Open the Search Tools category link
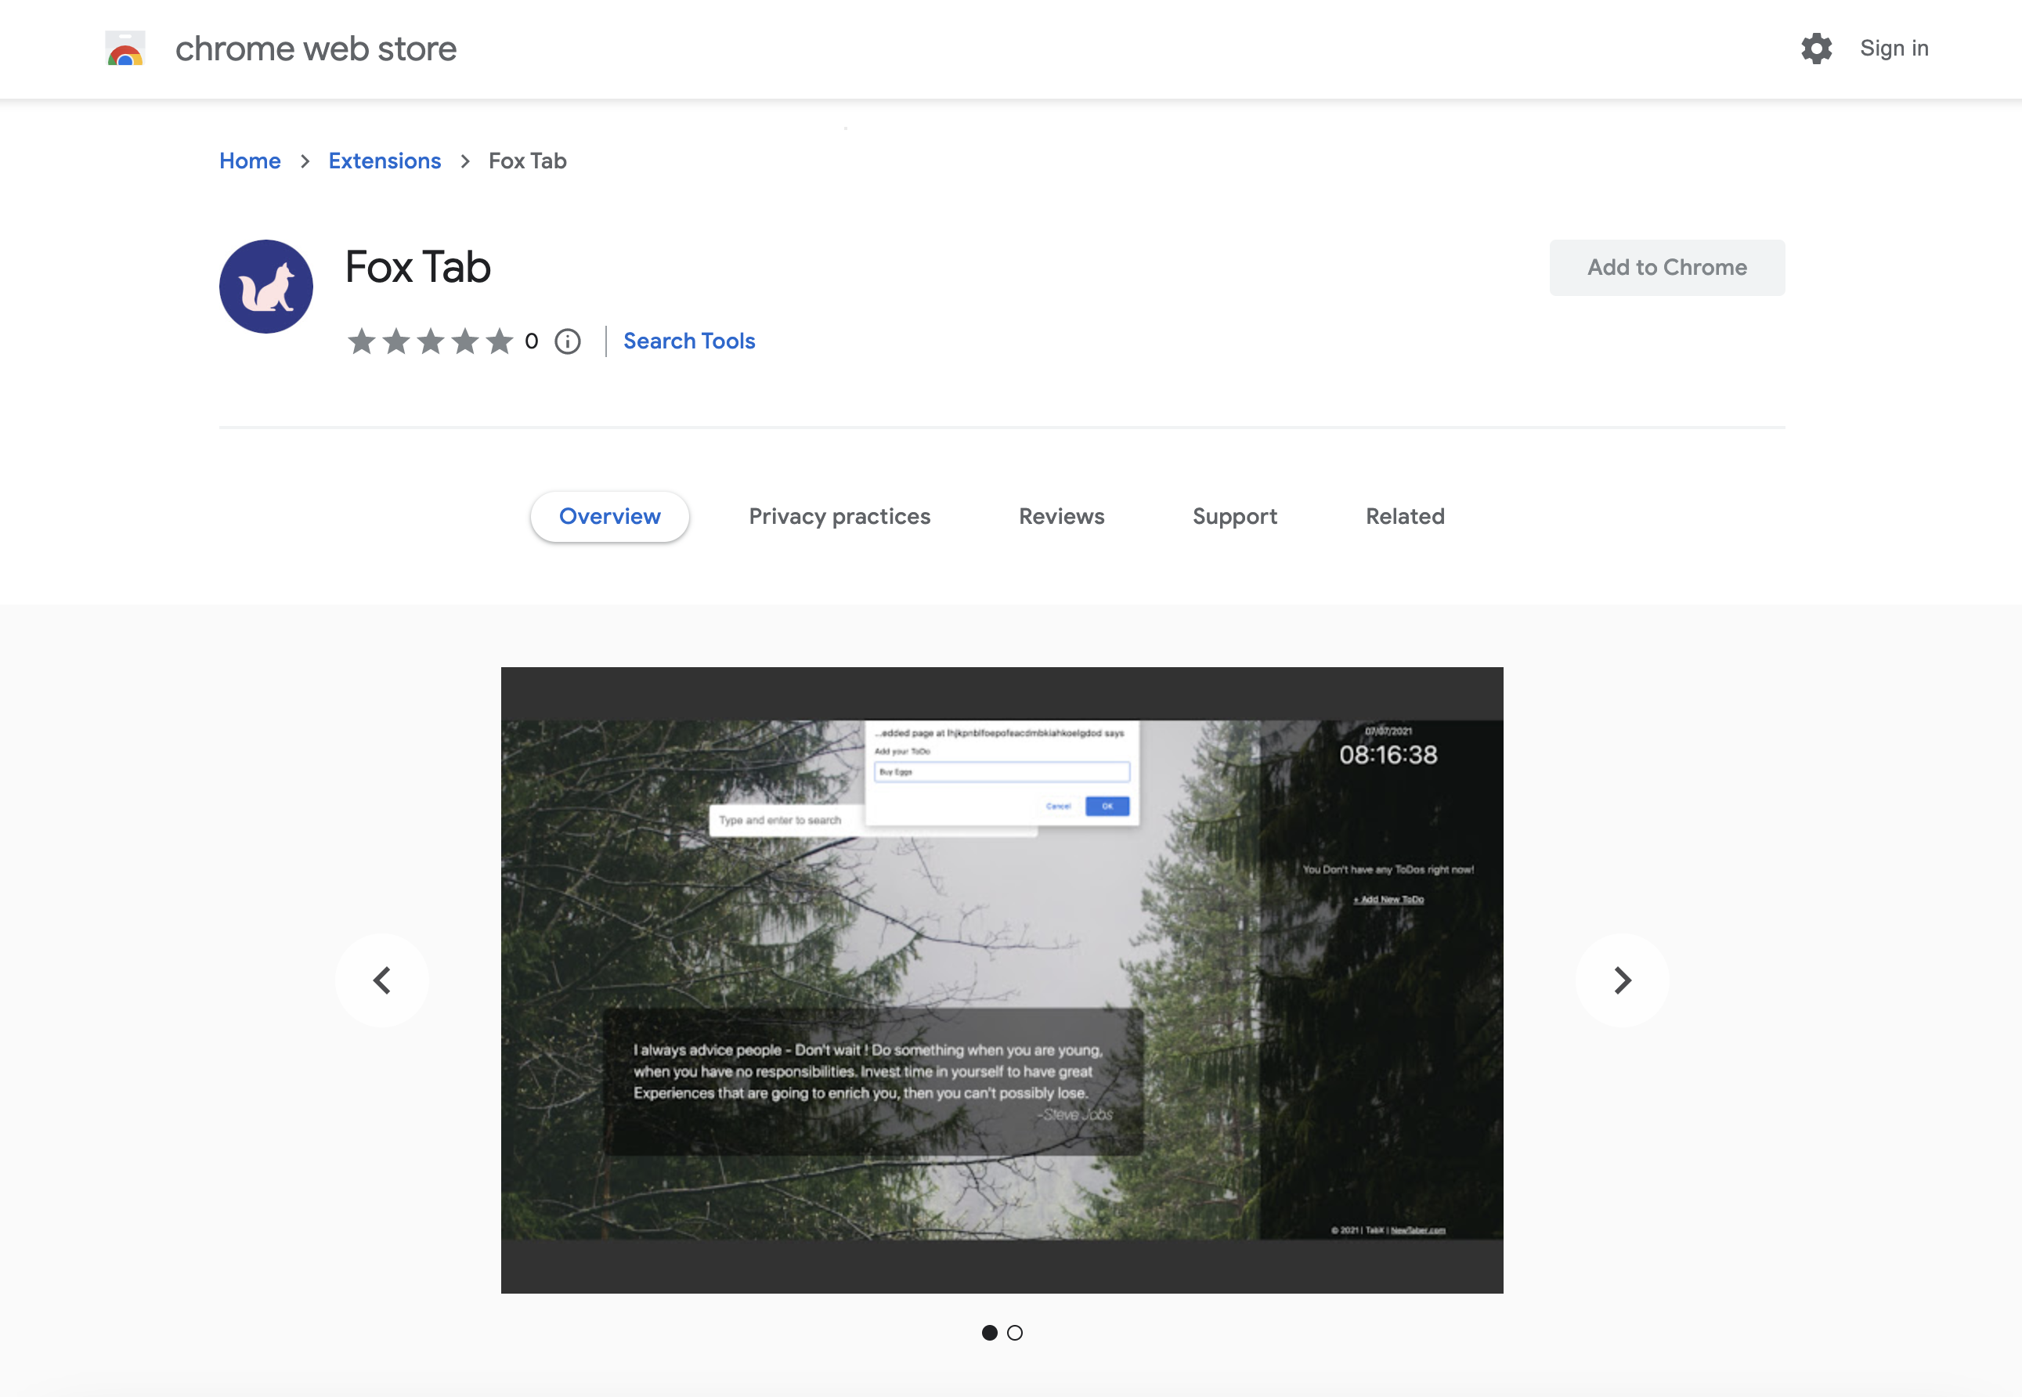This screenshot has width=2022, height=1397. click(x=689, y=341)
